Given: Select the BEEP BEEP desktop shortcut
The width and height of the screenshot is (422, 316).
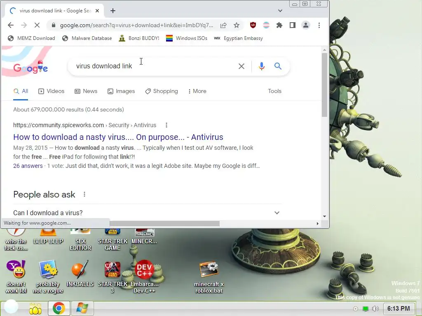Looking at the screenshot, I should (48, 237).
